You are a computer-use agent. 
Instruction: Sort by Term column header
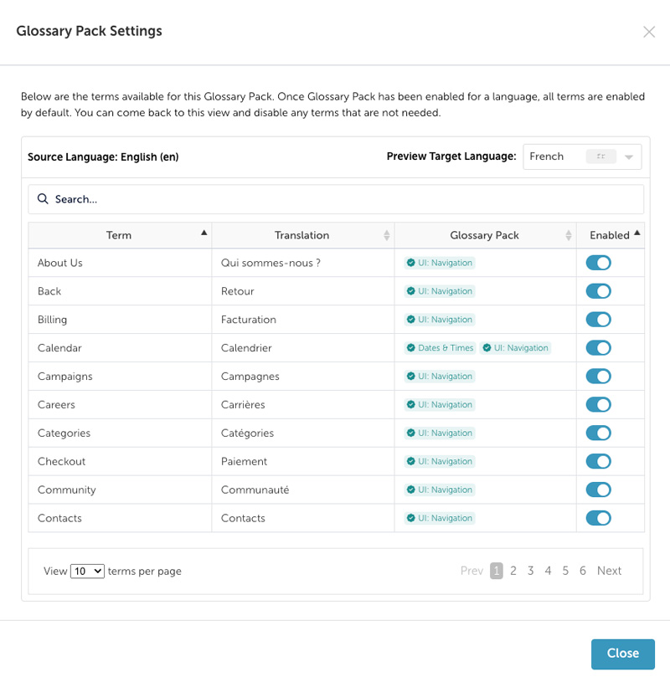click(x=120, y=235)
